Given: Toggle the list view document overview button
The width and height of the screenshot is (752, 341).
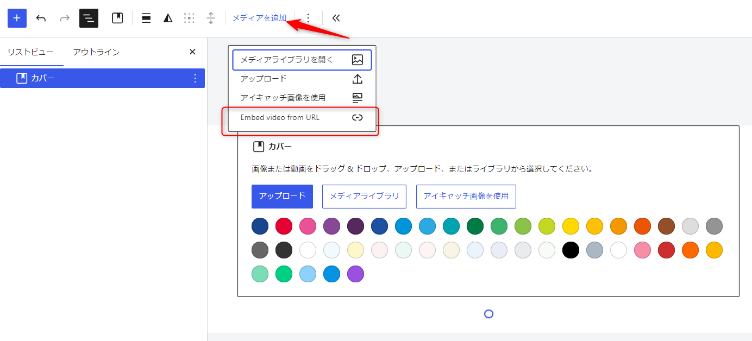Looking at the screenshot, I should 89,18.
